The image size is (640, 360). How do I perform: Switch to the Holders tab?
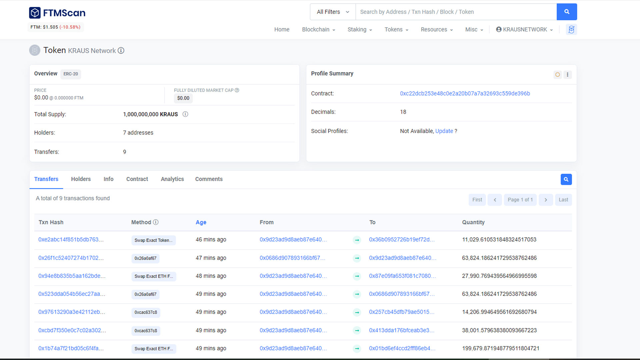81,179
